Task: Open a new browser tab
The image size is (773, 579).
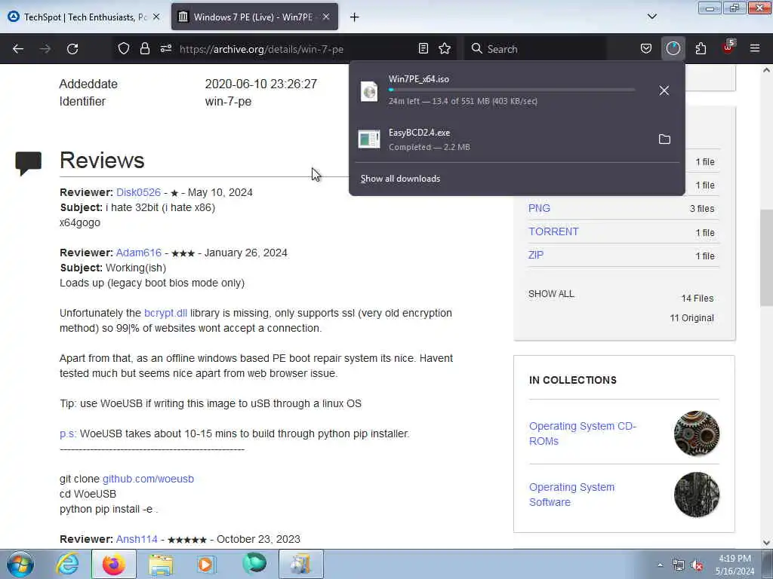Action: coord(354,17)
